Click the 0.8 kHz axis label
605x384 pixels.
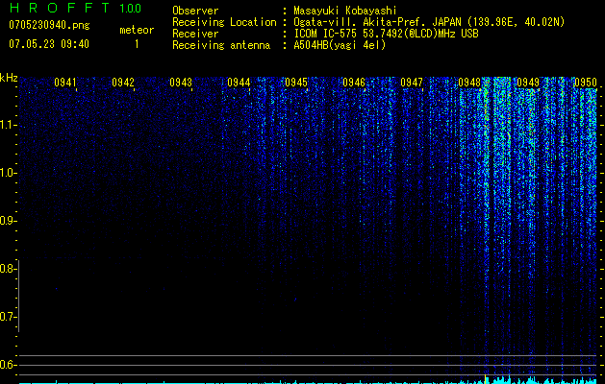8,269
